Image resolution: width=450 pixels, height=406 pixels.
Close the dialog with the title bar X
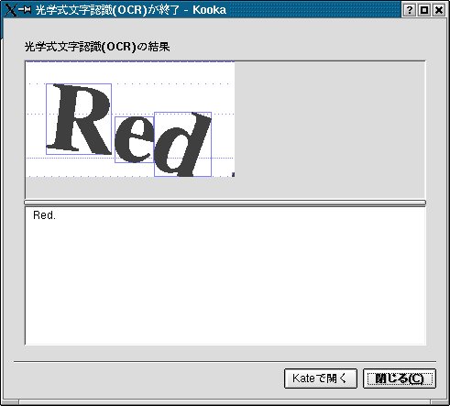click(439, 10)
